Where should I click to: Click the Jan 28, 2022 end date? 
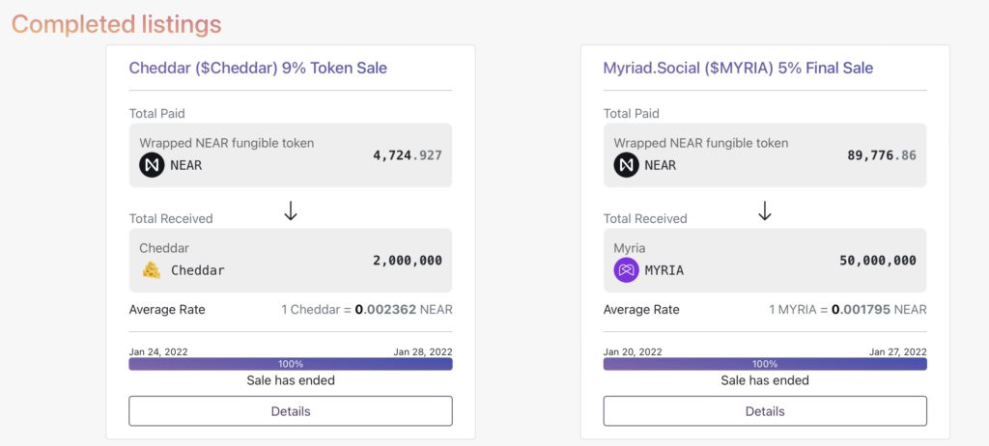coord(423,352)
